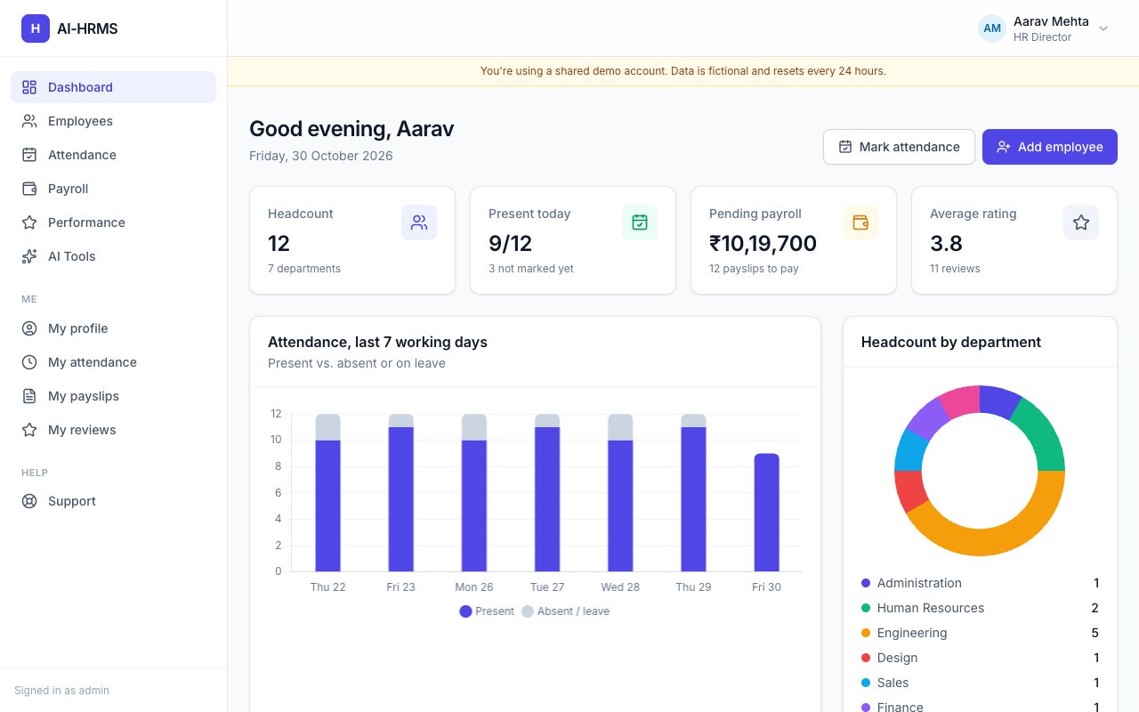Image resolution: width=1139 pixels, height=712 pixels.
Task: Click the Headcount card people icon
Action: [x=419, y=222]
